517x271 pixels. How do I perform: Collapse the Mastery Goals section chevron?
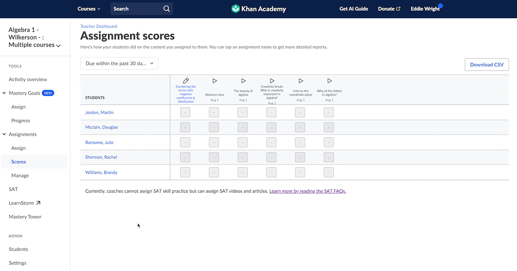coord(4,93)
